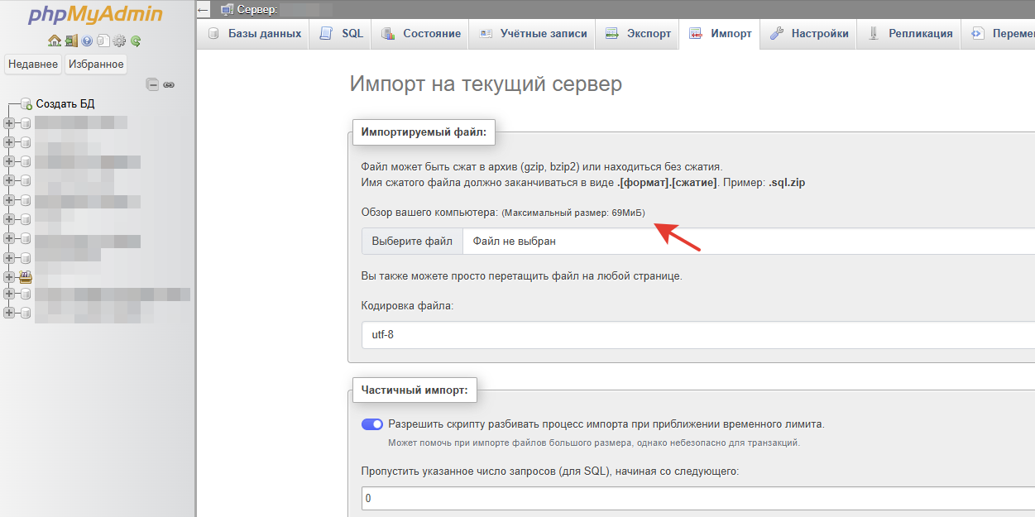Viewport: 1035px width, 517px height.
Task: Expand the last database tree node
Action: point(9,313)
